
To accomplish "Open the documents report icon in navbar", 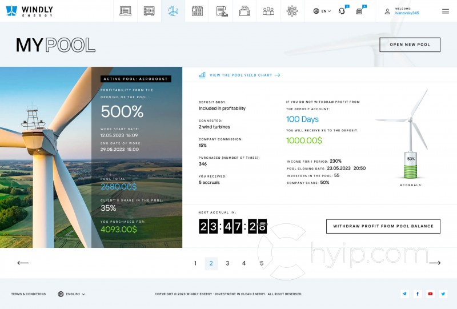I will (x=222, y=11).
